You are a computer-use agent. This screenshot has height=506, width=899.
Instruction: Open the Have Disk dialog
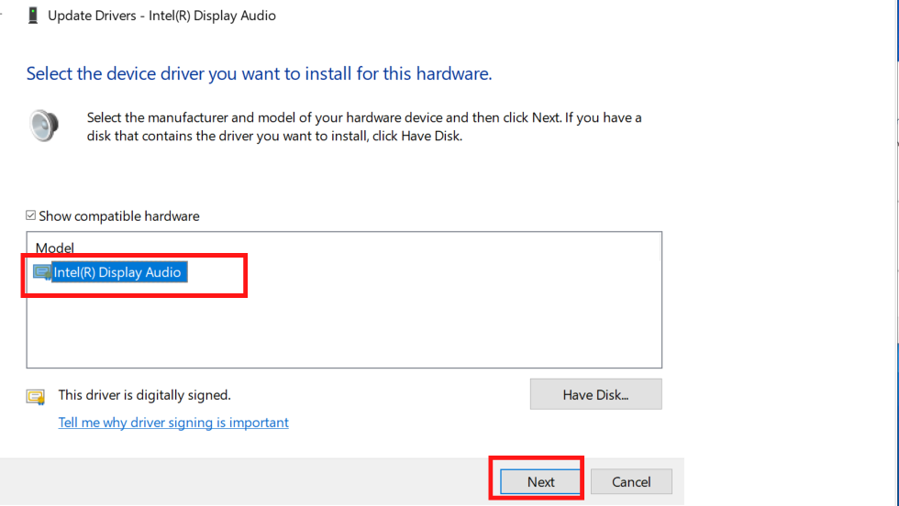(595, 394)
